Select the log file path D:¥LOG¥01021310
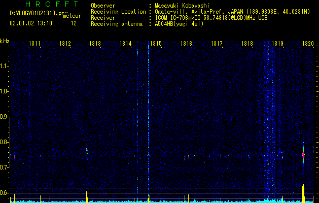 pyautogui.click(x=35, y=13)
